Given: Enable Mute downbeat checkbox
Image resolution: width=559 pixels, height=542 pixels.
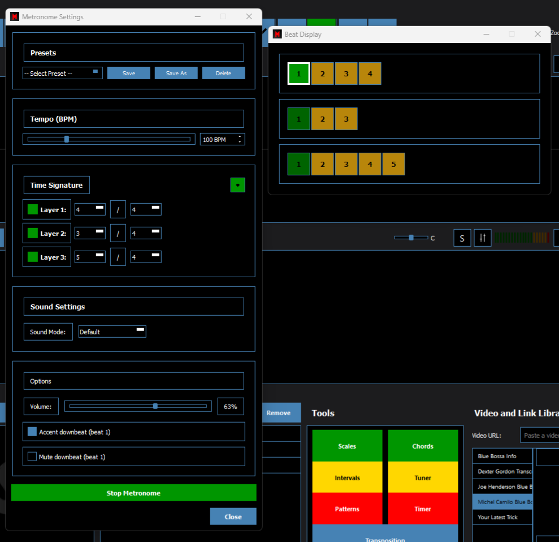Looking at the screenshot, I should (32, 456).
